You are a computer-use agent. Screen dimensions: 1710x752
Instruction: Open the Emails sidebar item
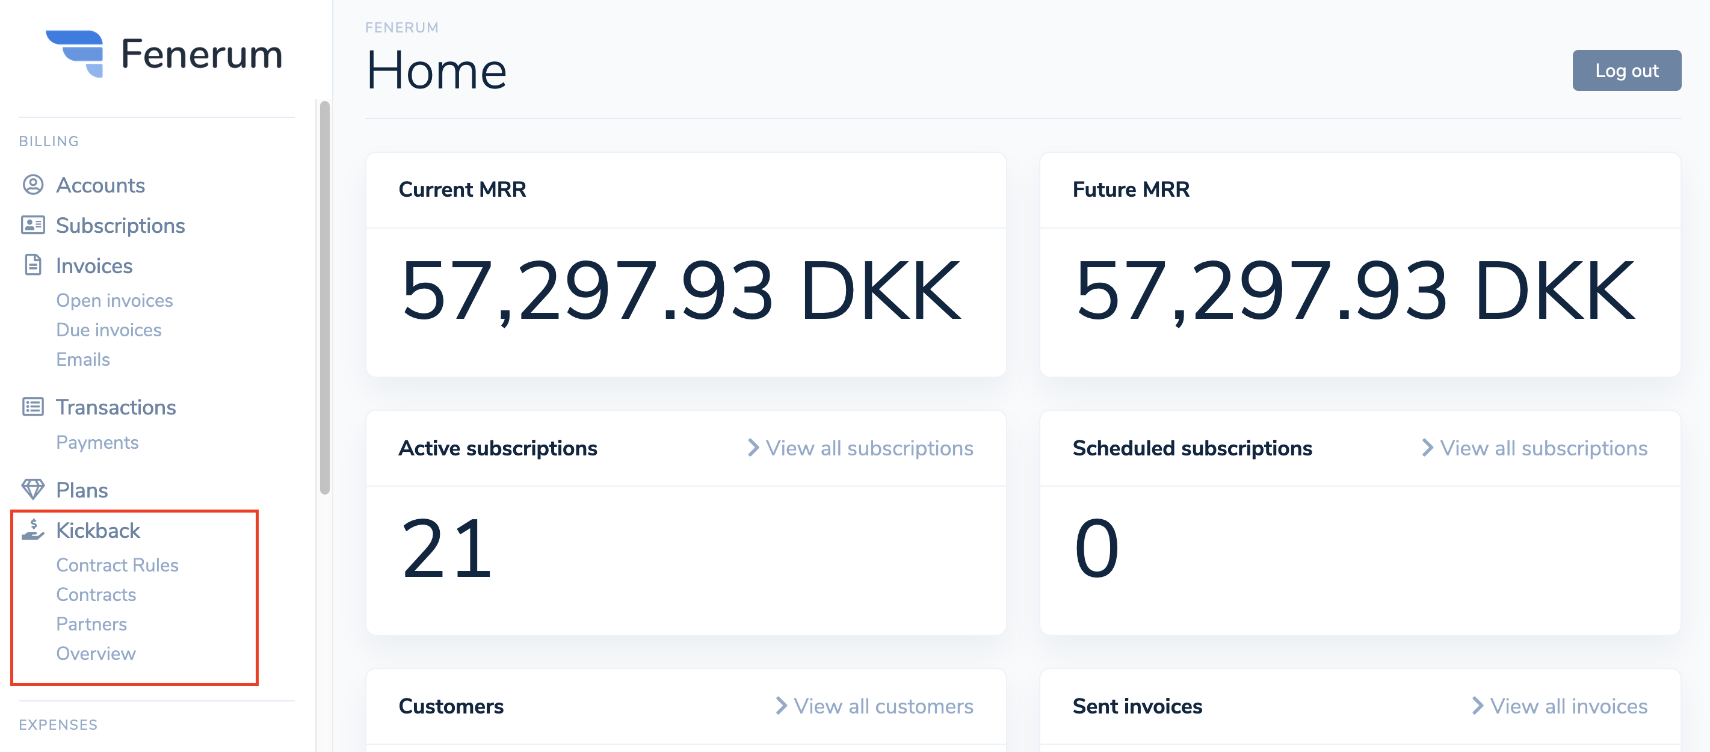coord(83,359)
